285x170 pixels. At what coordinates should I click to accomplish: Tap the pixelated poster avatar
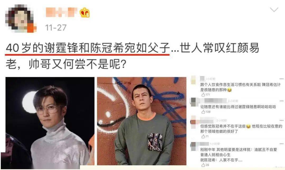pyautogui.click(x=21, y=18)
